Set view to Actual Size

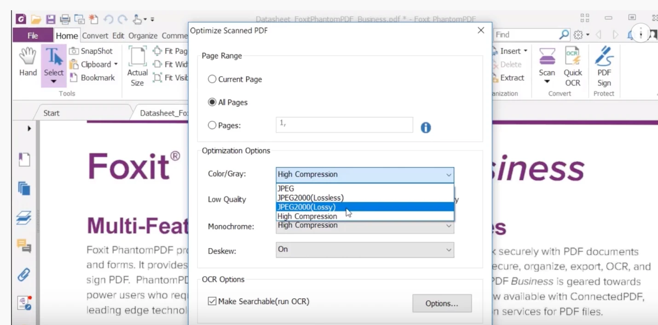137,67
